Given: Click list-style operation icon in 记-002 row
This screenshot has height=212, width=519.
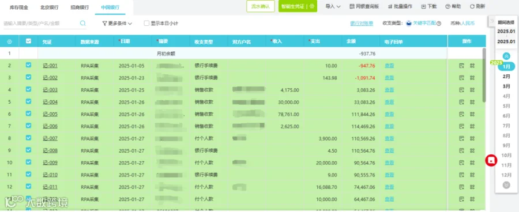Looking at the screenshot, I should point(461,78).
